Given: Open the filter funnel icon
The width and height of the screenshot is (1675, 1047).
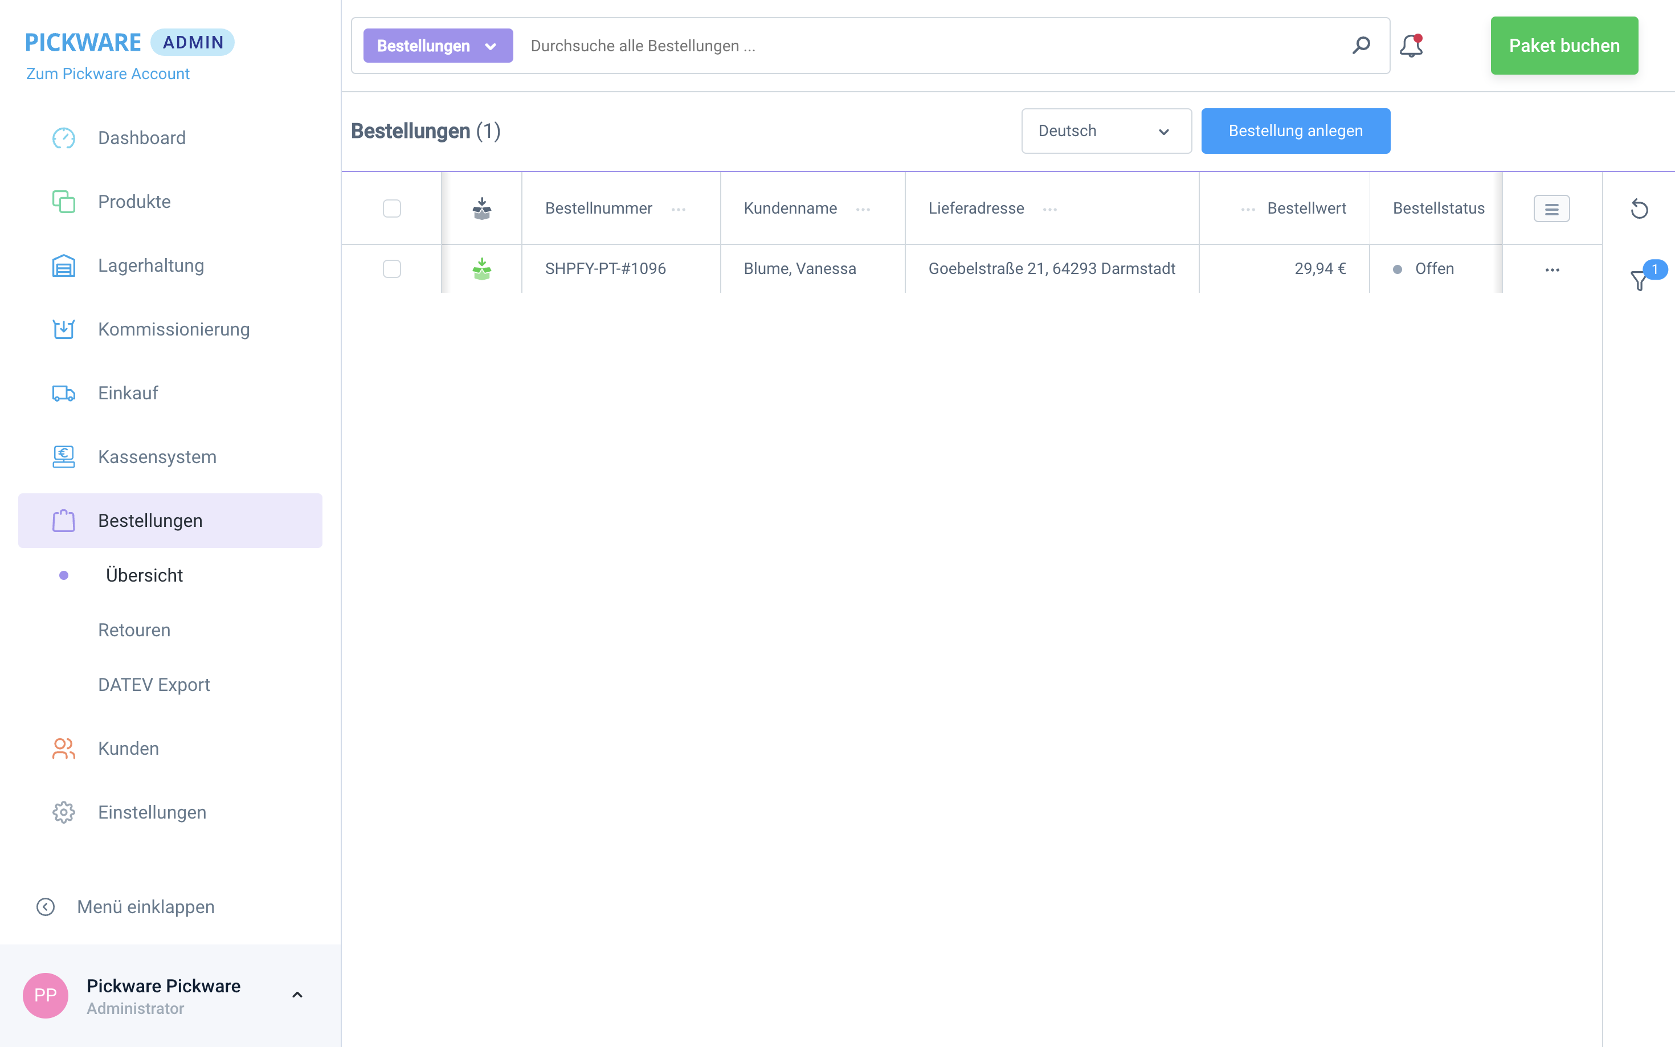Looking at the screenshot, I should pyautogui.click(x=1639, y=280).
